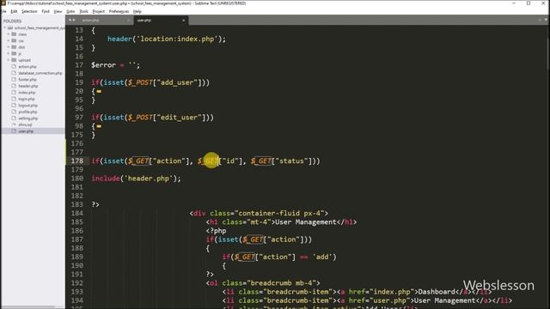Click 'header.php' string on line 180
Viewport: 550px width, 309px height.
coord(149,179)
